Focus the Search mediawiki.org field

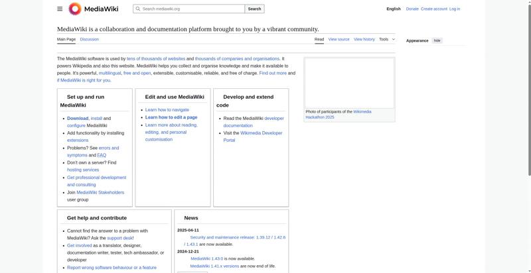pyautogui.click(x=189, y=9)
